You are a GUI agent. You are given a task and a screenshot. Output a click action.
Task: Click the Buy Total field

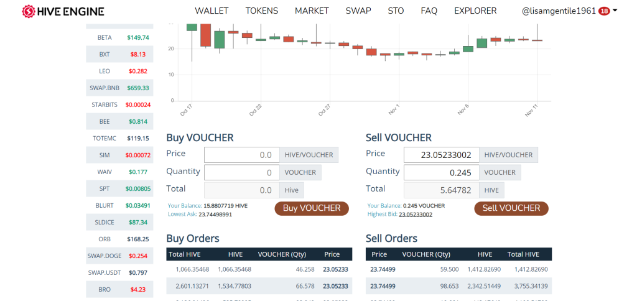[242, 190]
